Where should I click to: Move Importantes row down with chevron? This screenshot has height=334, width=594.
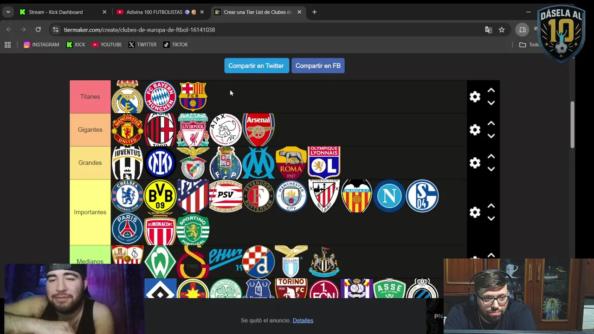pos(491,218)
